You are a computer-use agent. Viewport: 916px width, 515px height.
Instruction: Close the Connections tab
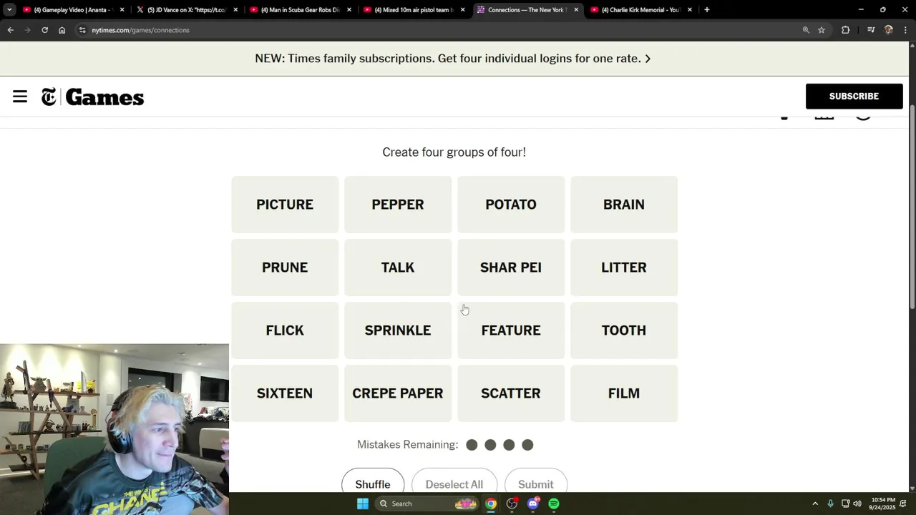click(576, 10)
